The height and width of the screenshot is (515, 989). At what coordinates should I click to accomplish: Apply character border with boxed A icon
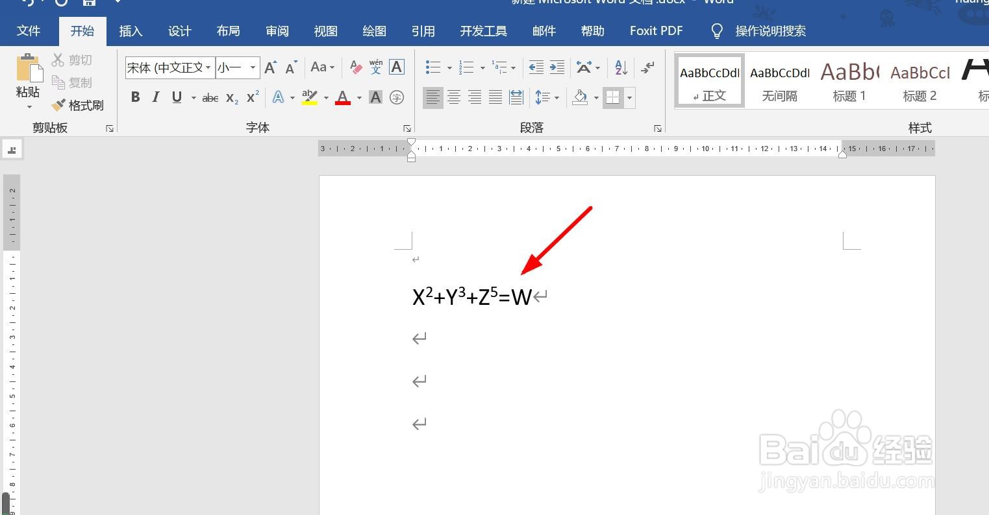tap(397, 67)
